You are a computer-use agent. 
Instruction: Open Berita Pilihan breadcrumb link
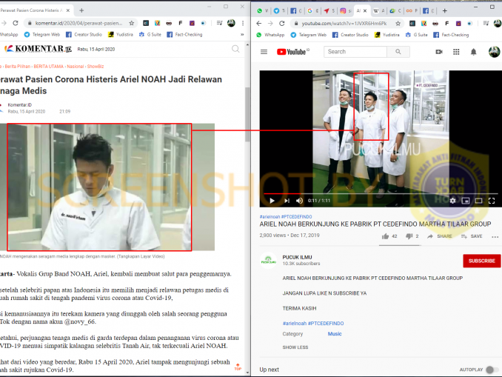pyautogui.click(x=17, y=67)
